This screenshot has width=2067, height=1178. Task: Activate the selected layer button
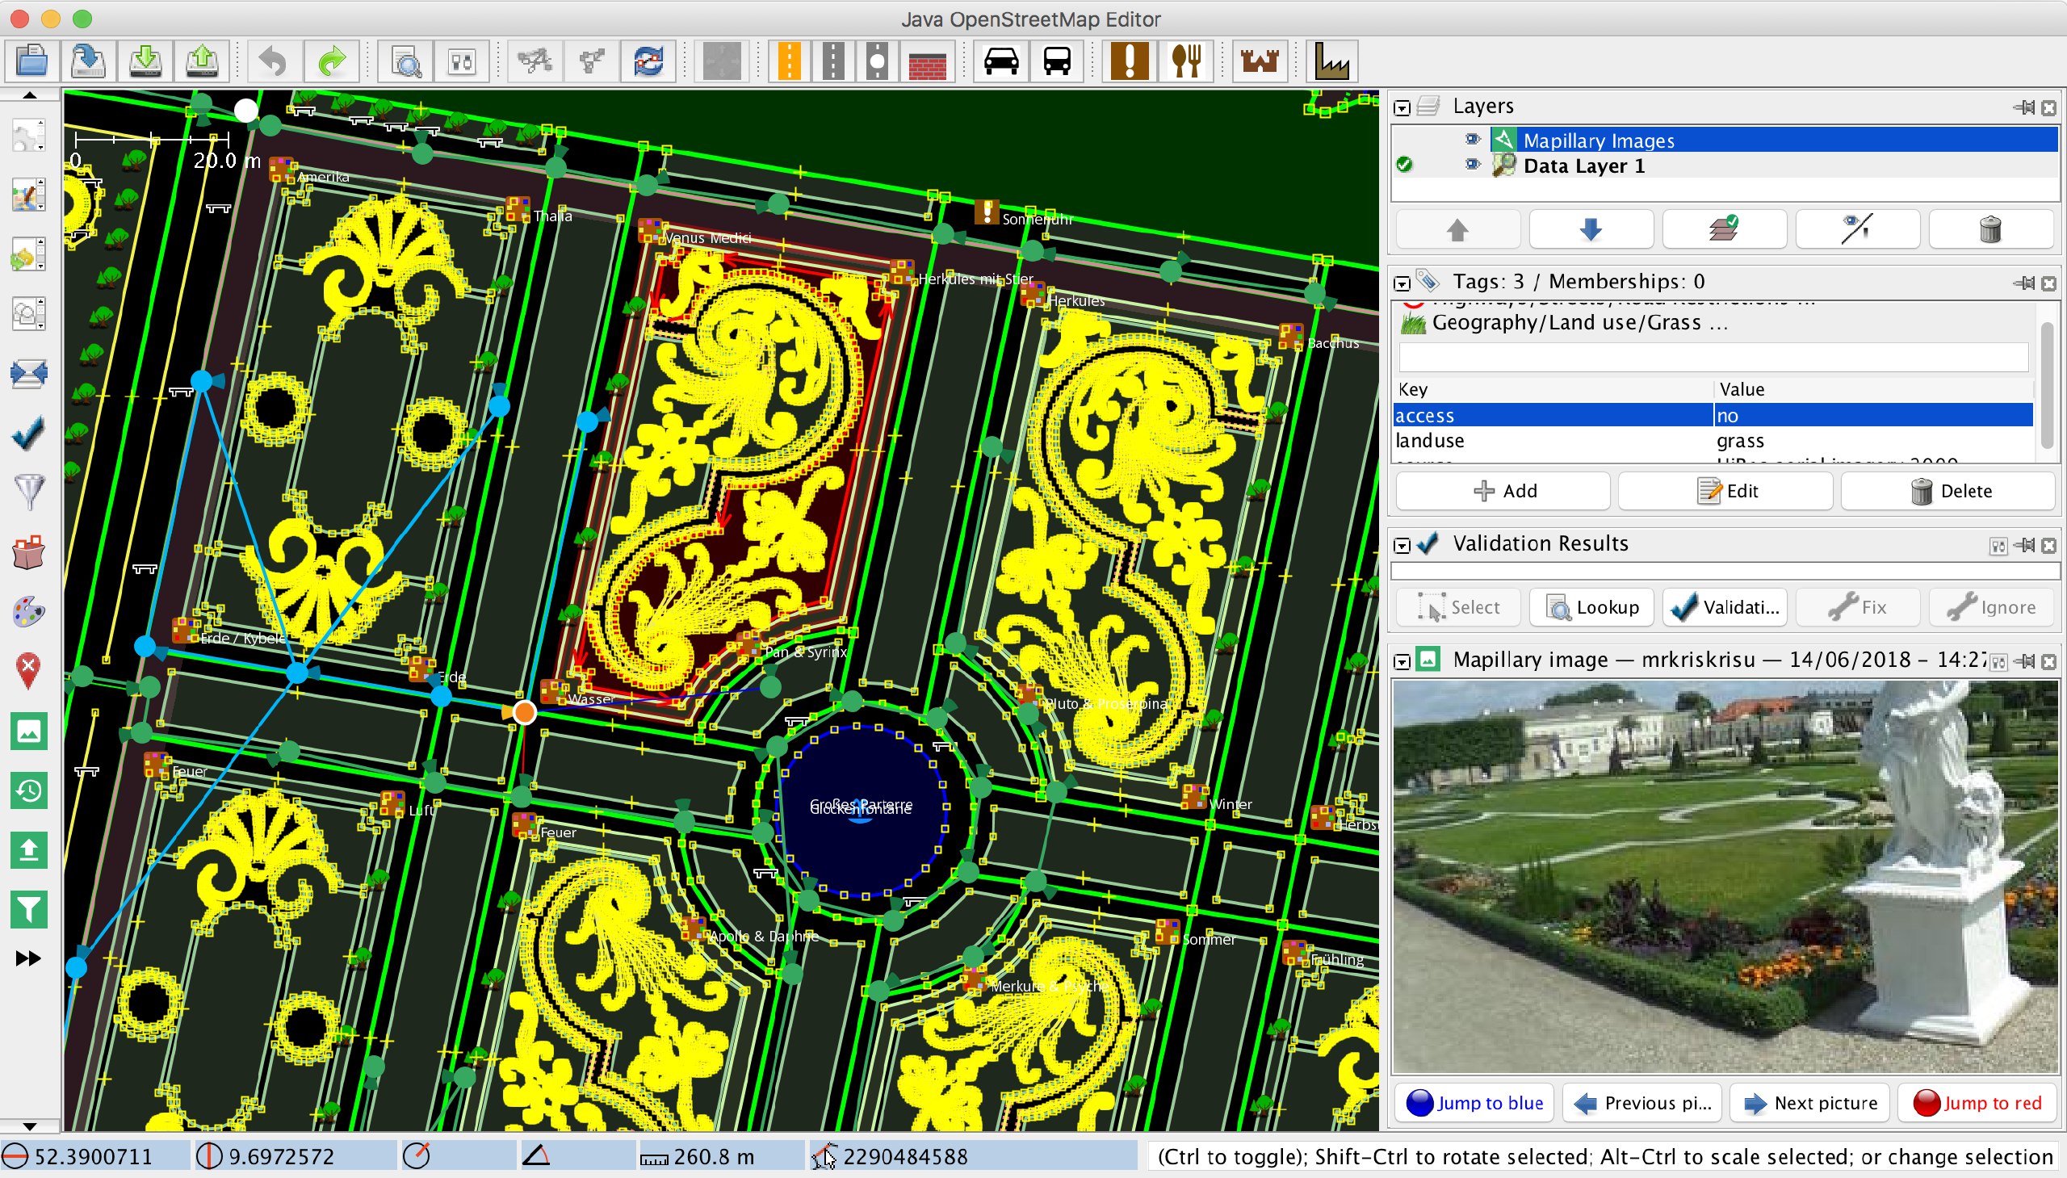pyautogui.click(x=1724, y=230)
